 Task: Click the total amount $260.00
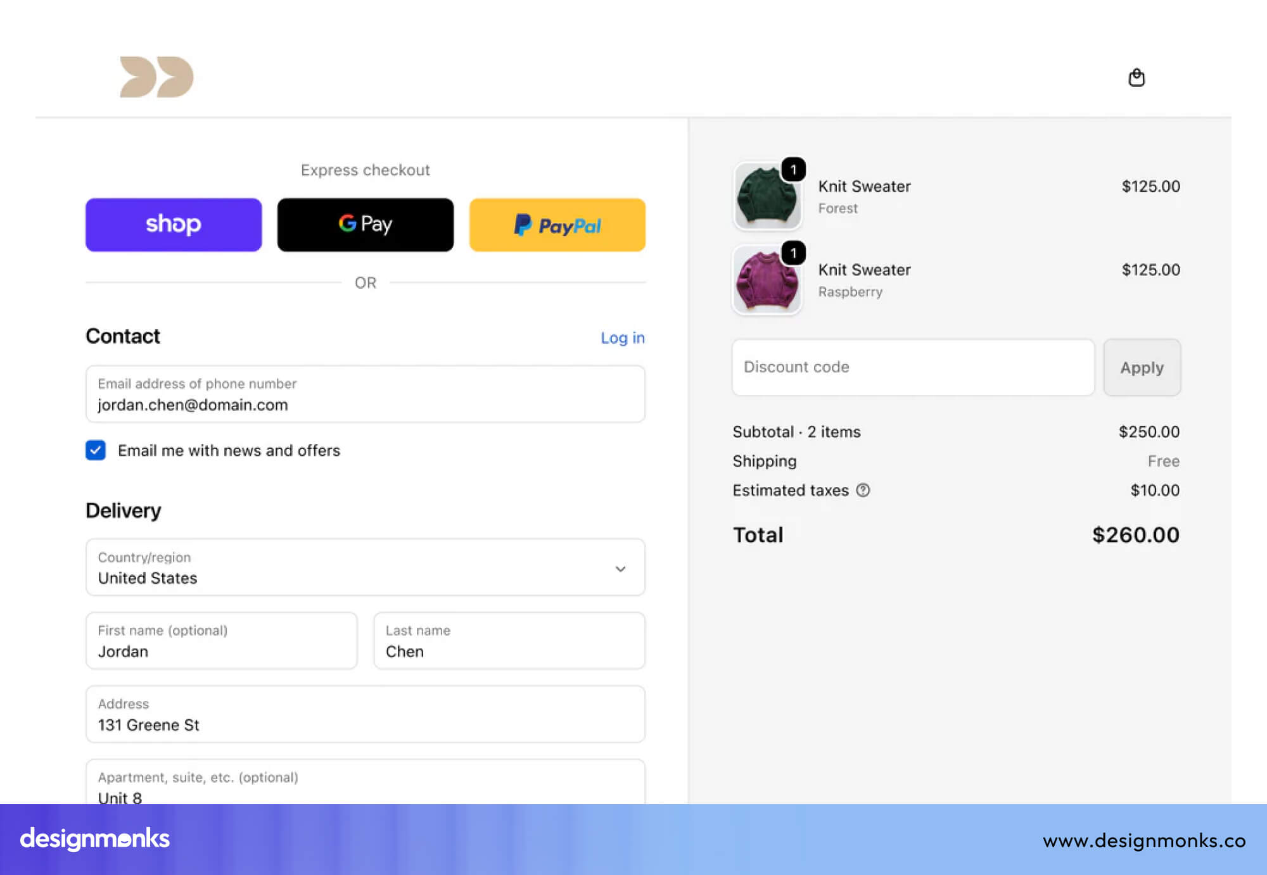pos(1136,535)
